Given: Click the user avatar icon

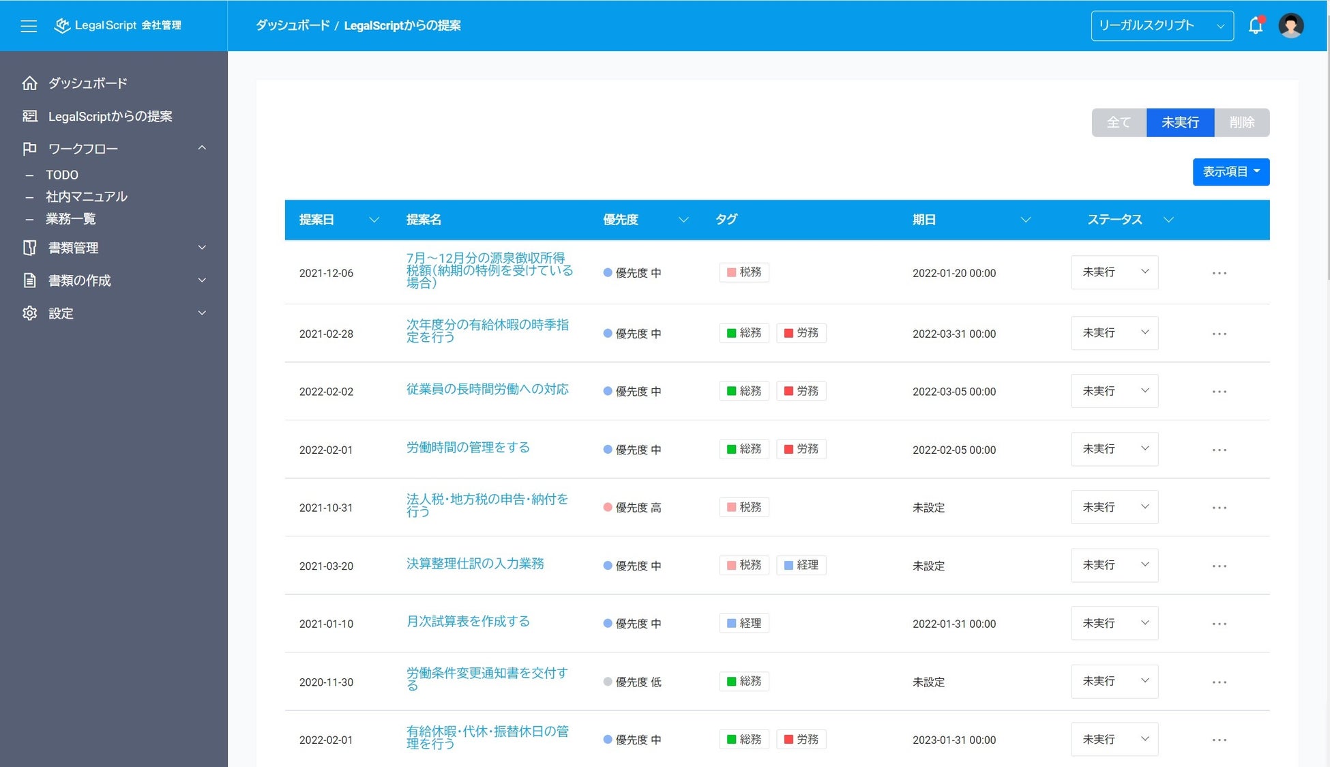Looking at the screenshot, I should (1290, 26).
